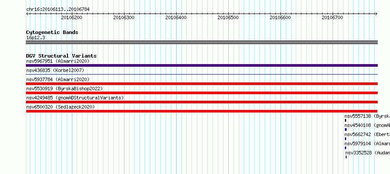Click the 20106200 ruler position
The width and height of the screenshot is (390, 174).
pos(71,17)
